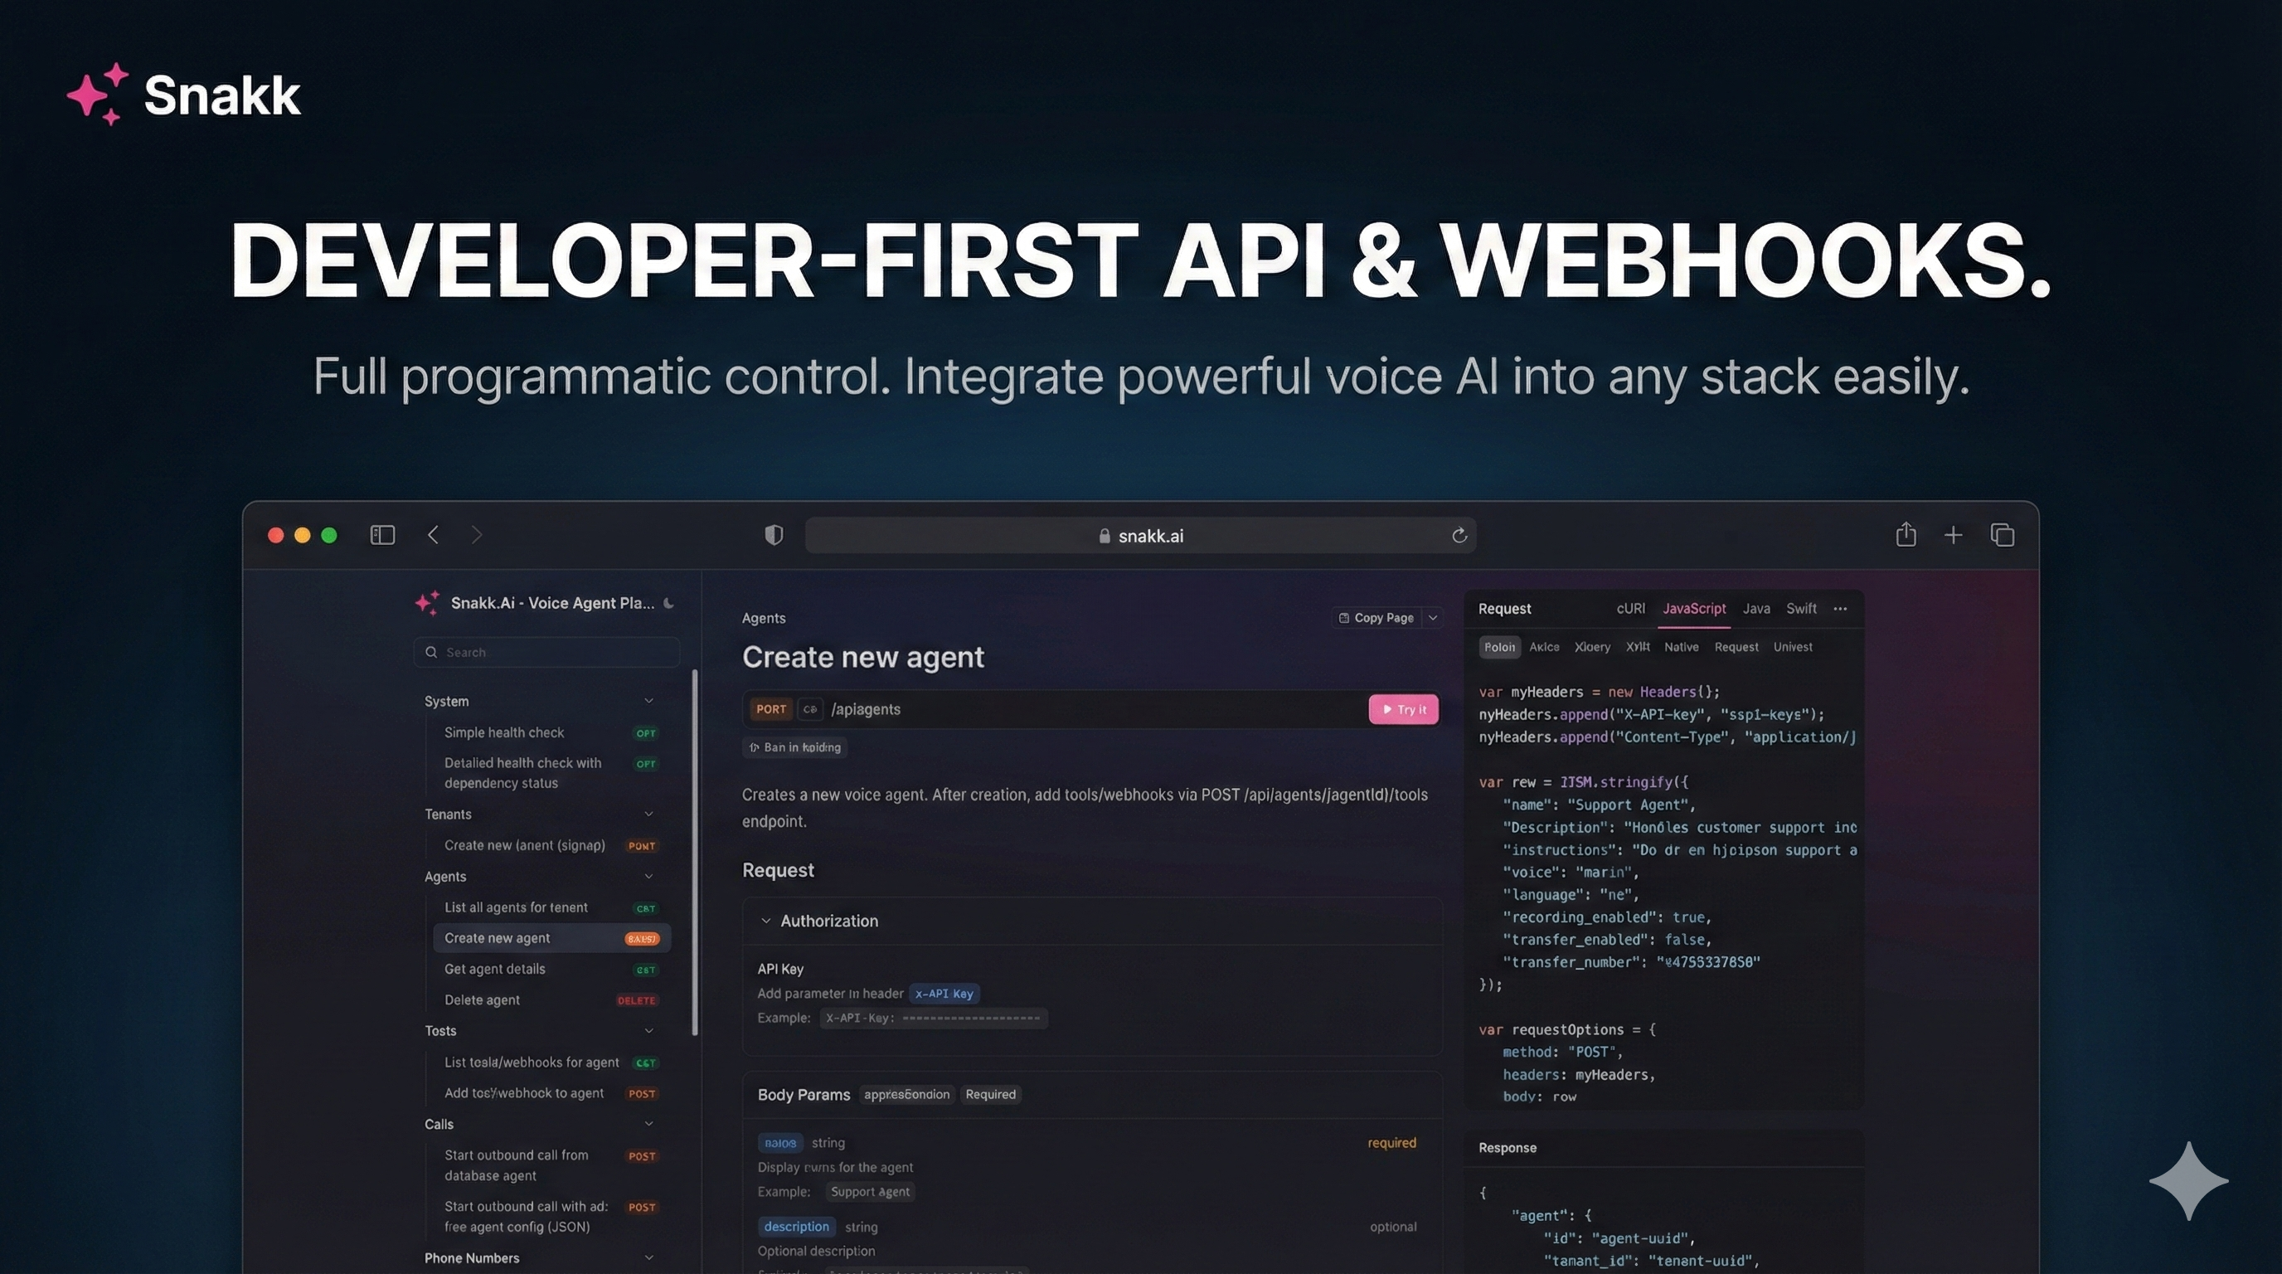Collapse the Authorization section
Viewport: 2282px width, 1274px height.
coord(765,921)
